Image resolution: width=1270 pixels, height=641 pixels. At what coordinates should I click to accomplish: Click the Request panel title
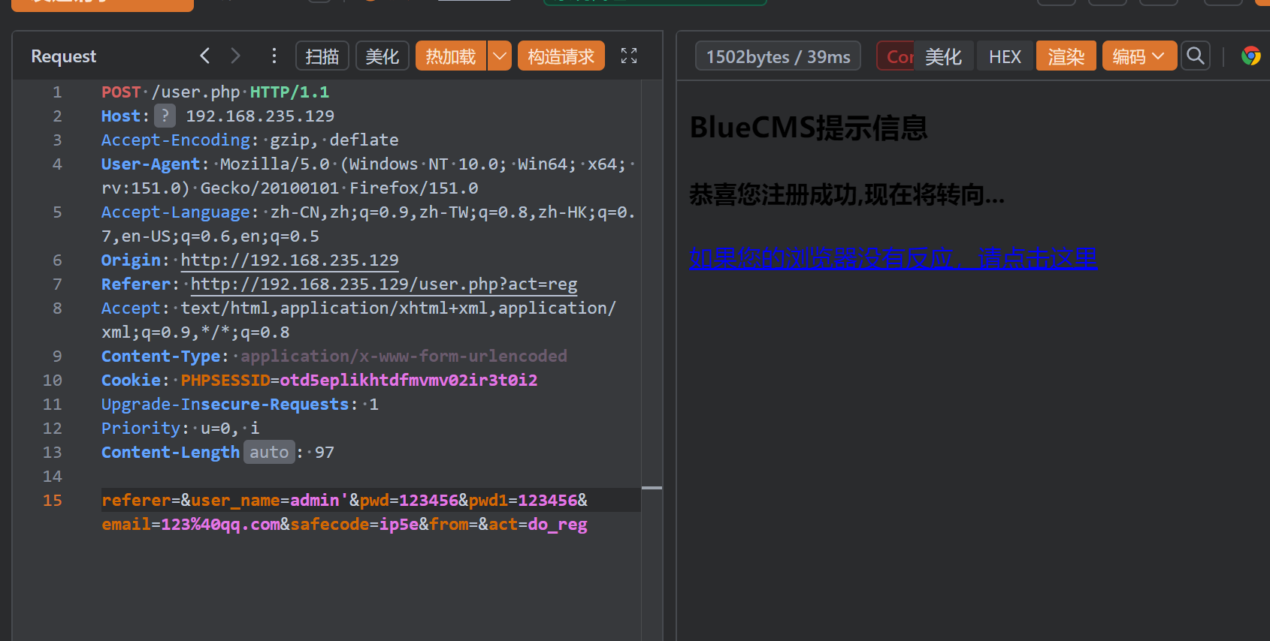pos(64,56)
